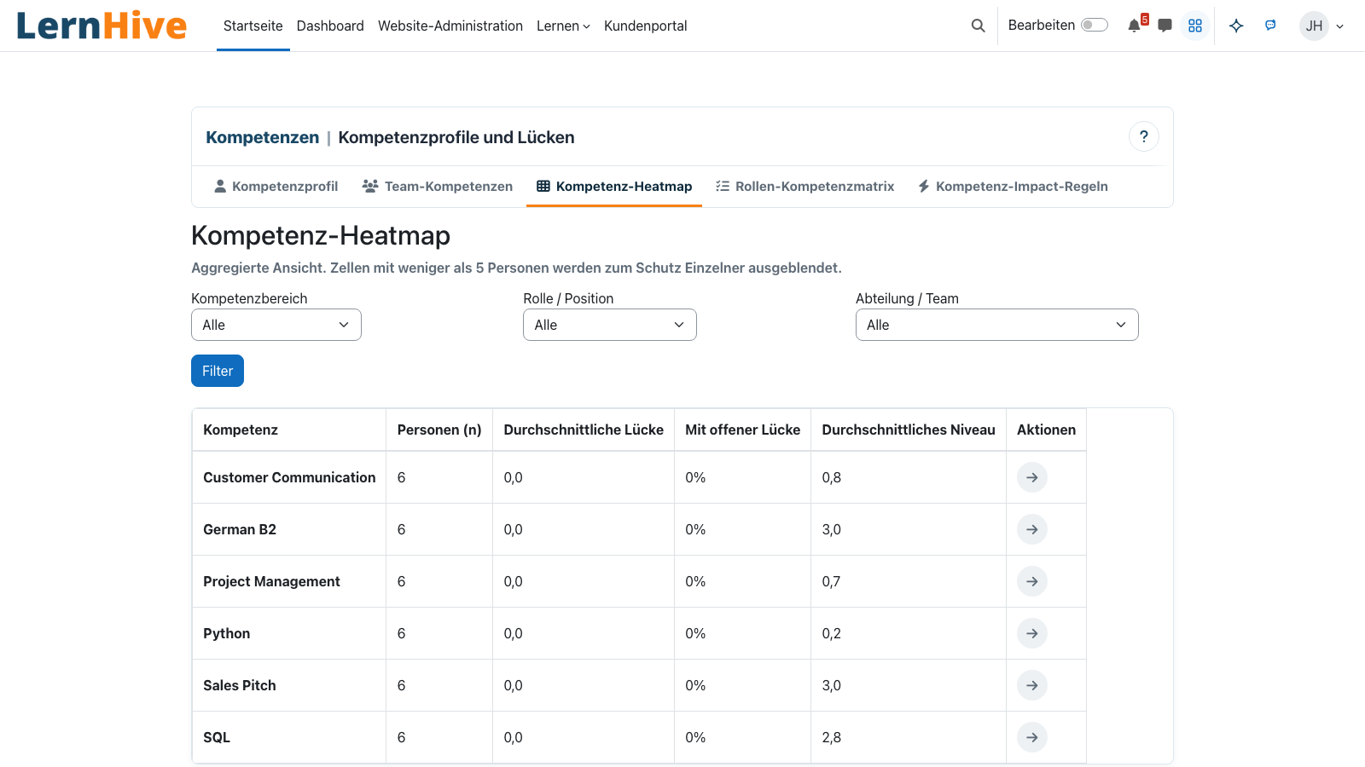
Task: Open the messages speech bubble icon
Action: [x=1165, y=26]
